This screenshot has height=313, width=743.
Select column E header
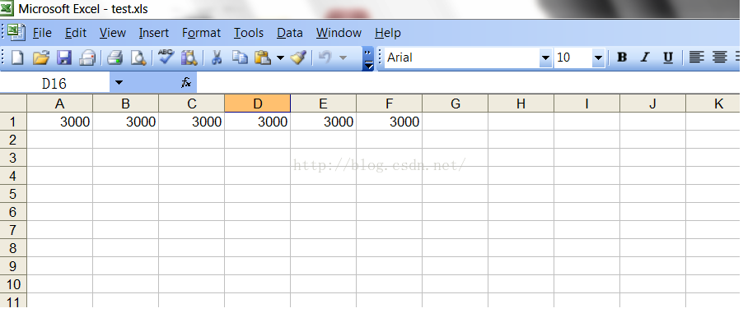click(x=323, y=104)
